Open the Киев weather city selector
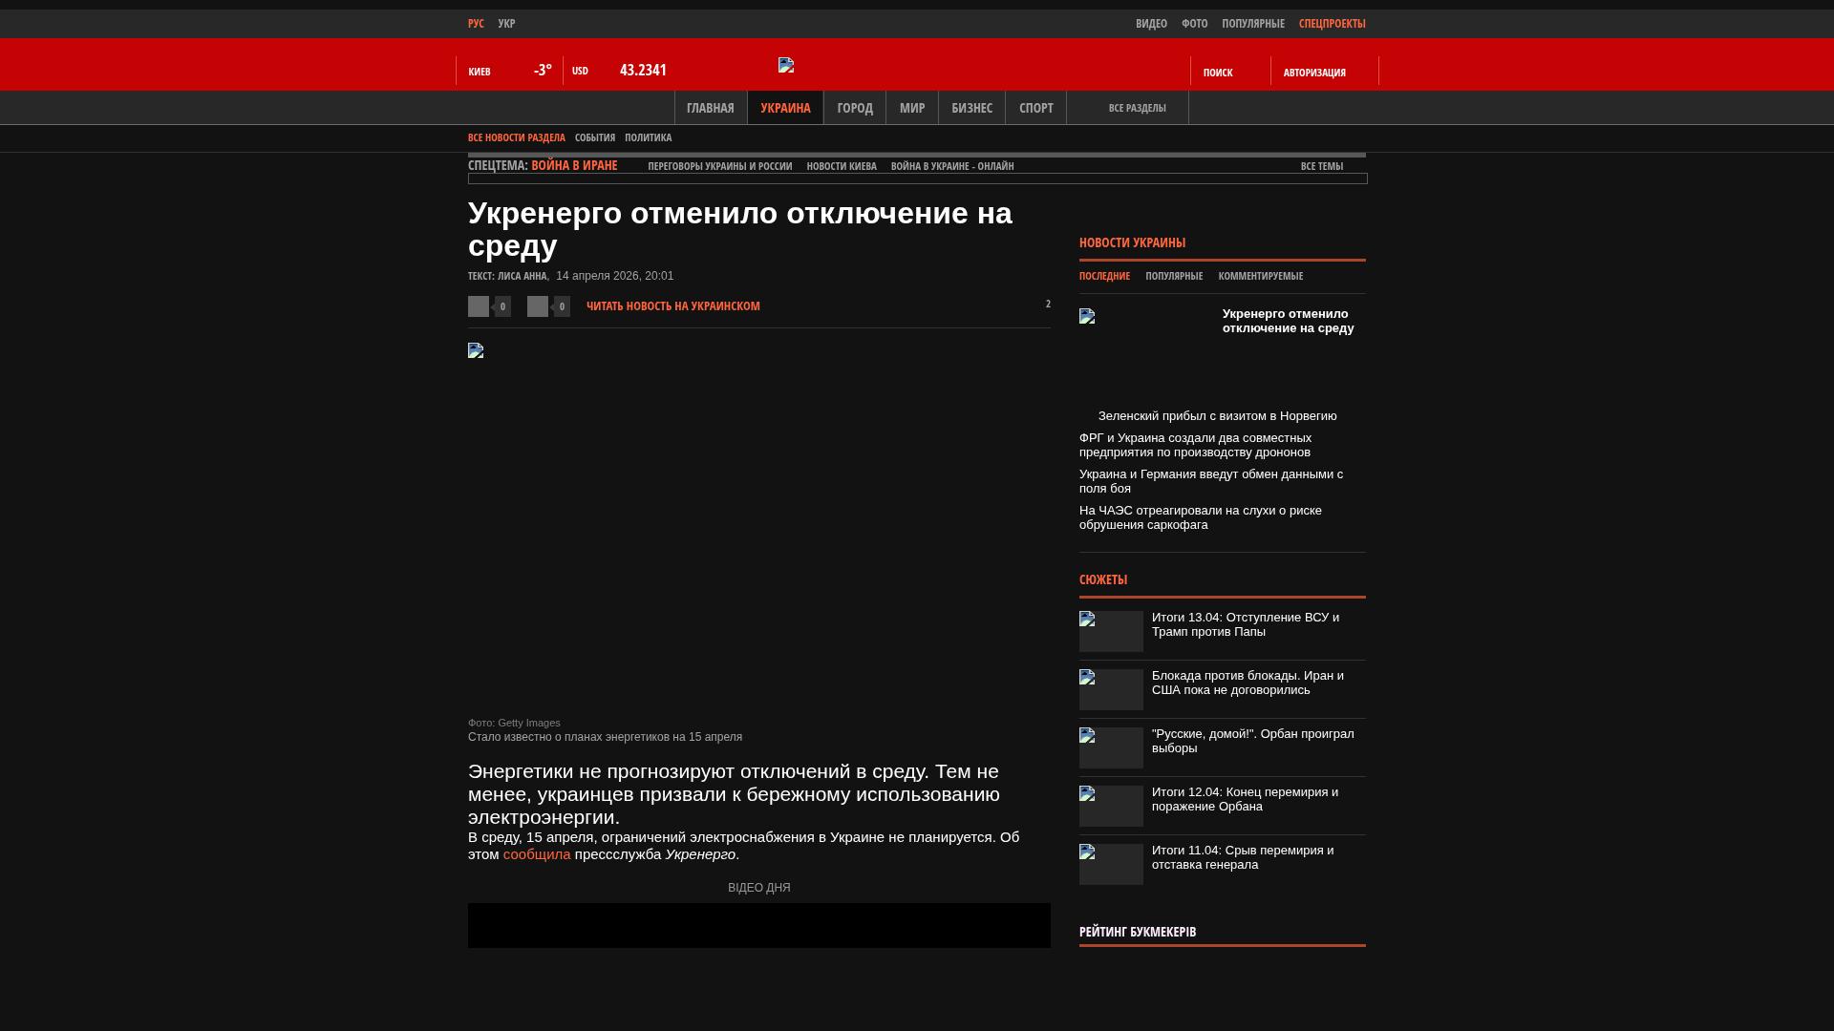This screenshot has height=1031, width=1834. [480, 72]
